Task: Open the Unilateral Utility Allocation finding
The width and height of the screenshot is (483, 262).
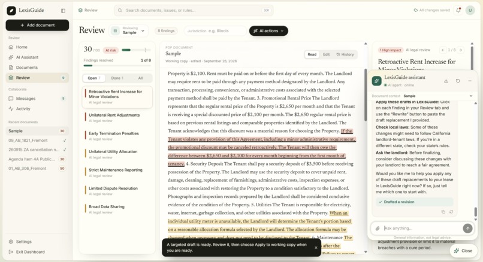Action: (x=117, y=154)
